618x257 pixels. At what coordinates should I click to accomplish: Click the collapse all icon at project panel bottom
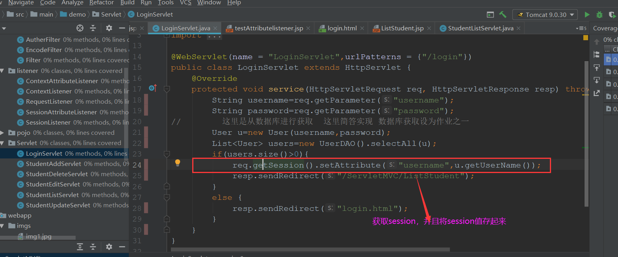coord(93,247)
